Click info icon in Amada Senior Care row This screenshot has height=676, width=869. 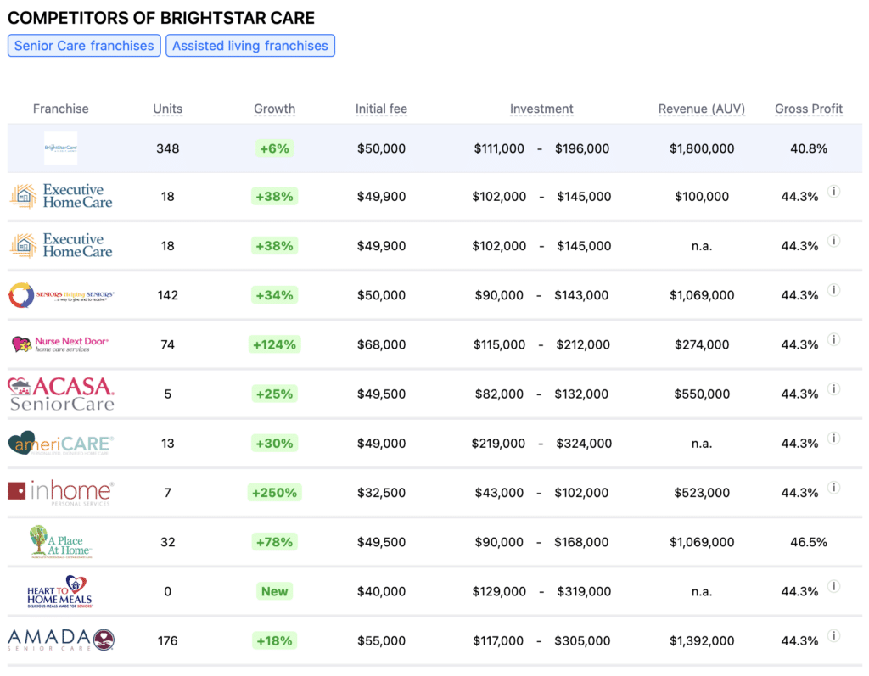[x=833, y=635]
